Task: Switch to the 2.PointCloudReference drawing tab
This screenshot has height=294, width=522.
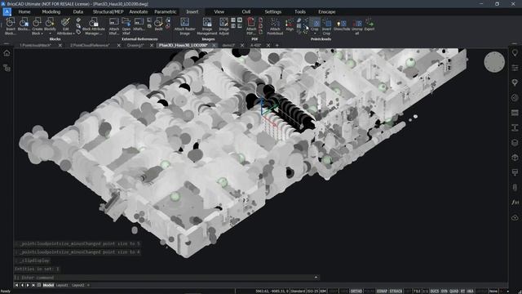Action: pyautogui.click(x=90, y=45)
